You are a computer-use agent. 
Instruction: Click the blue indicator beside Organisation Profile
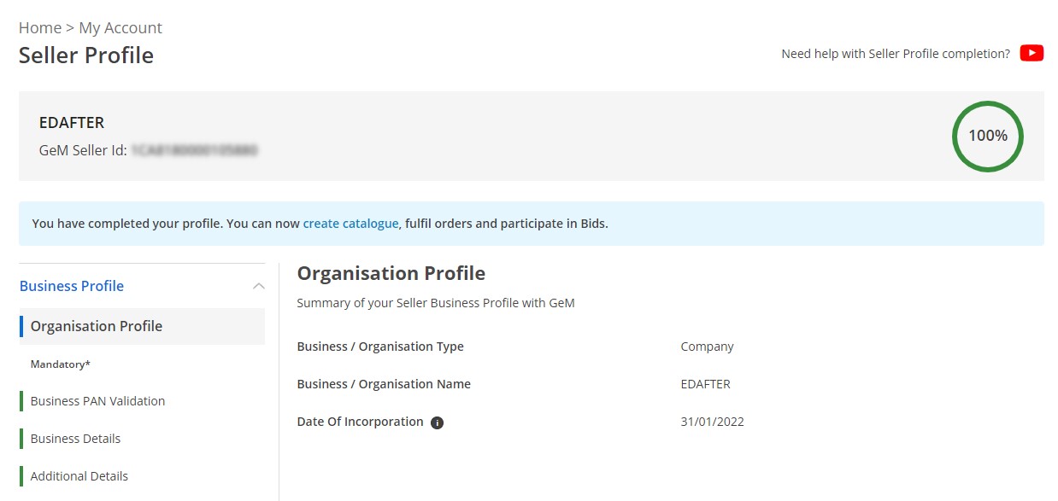pos(23,326)
